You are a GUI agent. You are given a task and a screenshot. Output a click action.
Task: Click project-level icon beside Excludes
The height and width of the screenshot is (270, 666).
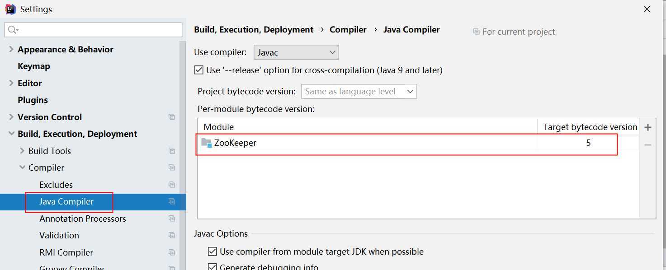click(172, 185)
